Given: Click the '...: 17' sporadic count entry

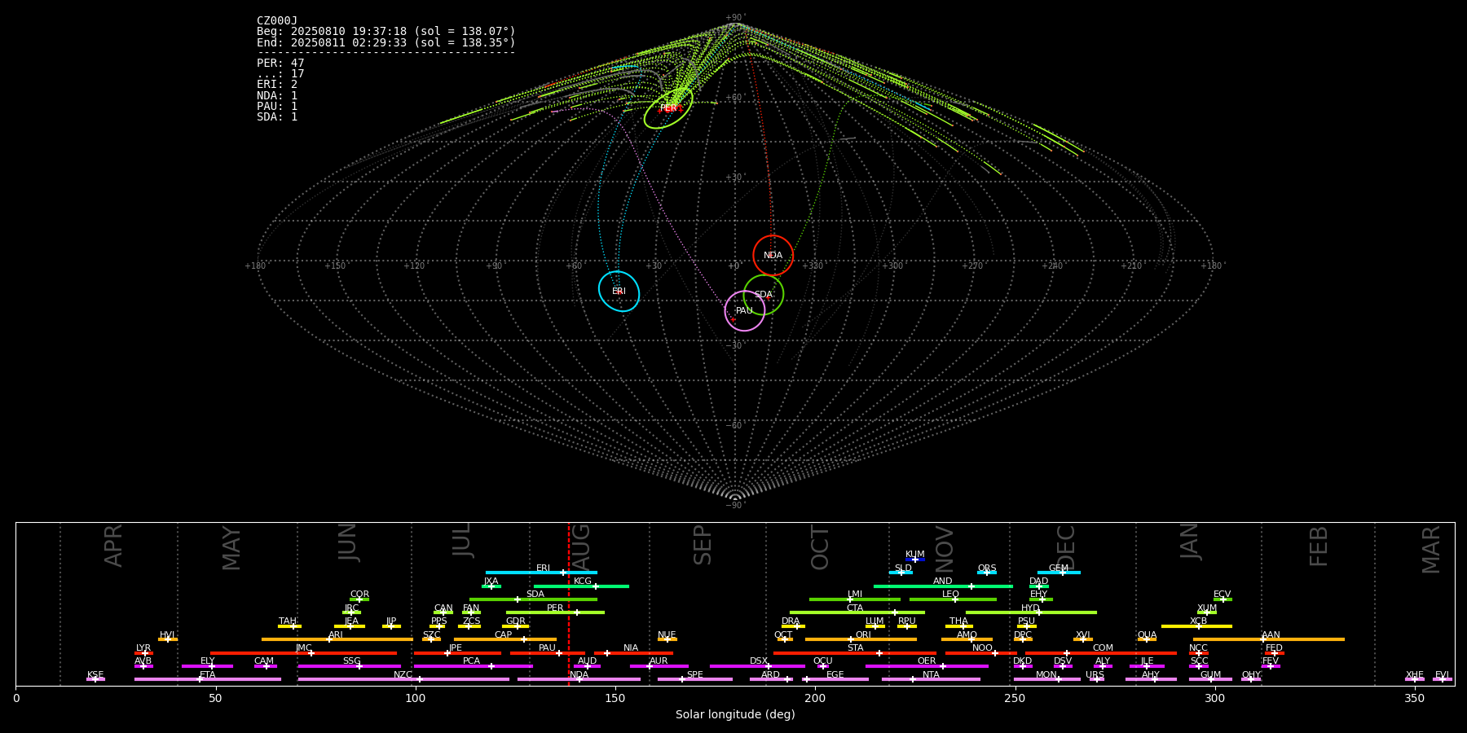Looking at the screenshot, I should click(280, 73).
